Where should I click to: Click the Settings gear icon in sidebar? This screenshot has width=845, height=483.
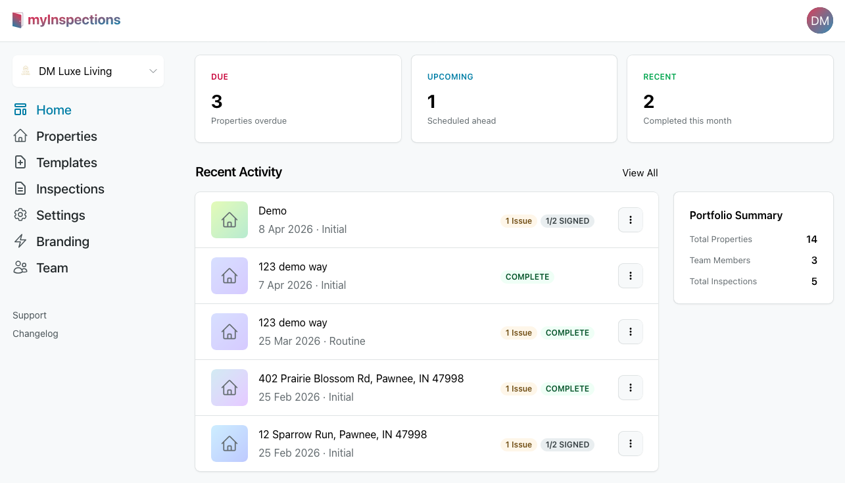(x=20, y=215)
